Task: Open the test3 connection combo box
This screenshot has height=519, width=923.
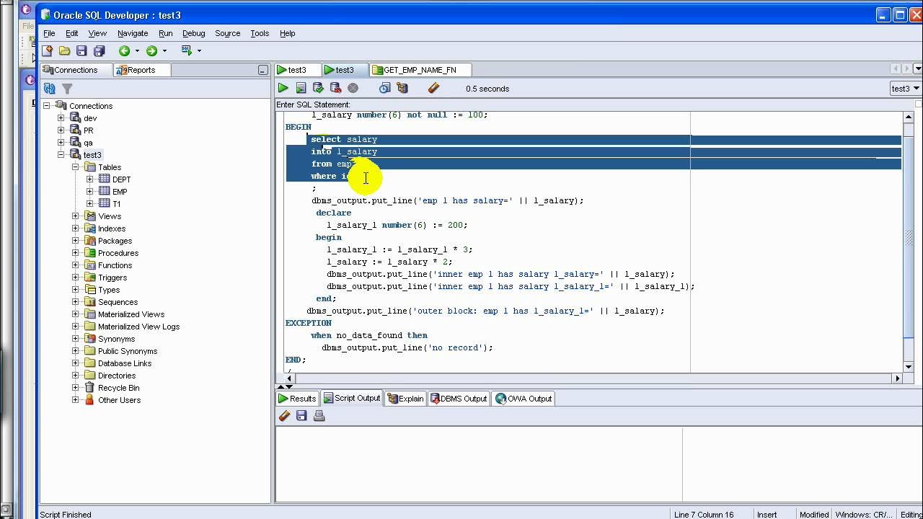Action: pos(906,89)
